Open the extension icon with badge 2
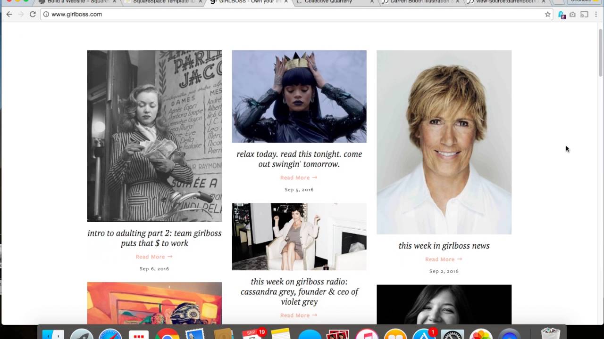 coord(562,15)
